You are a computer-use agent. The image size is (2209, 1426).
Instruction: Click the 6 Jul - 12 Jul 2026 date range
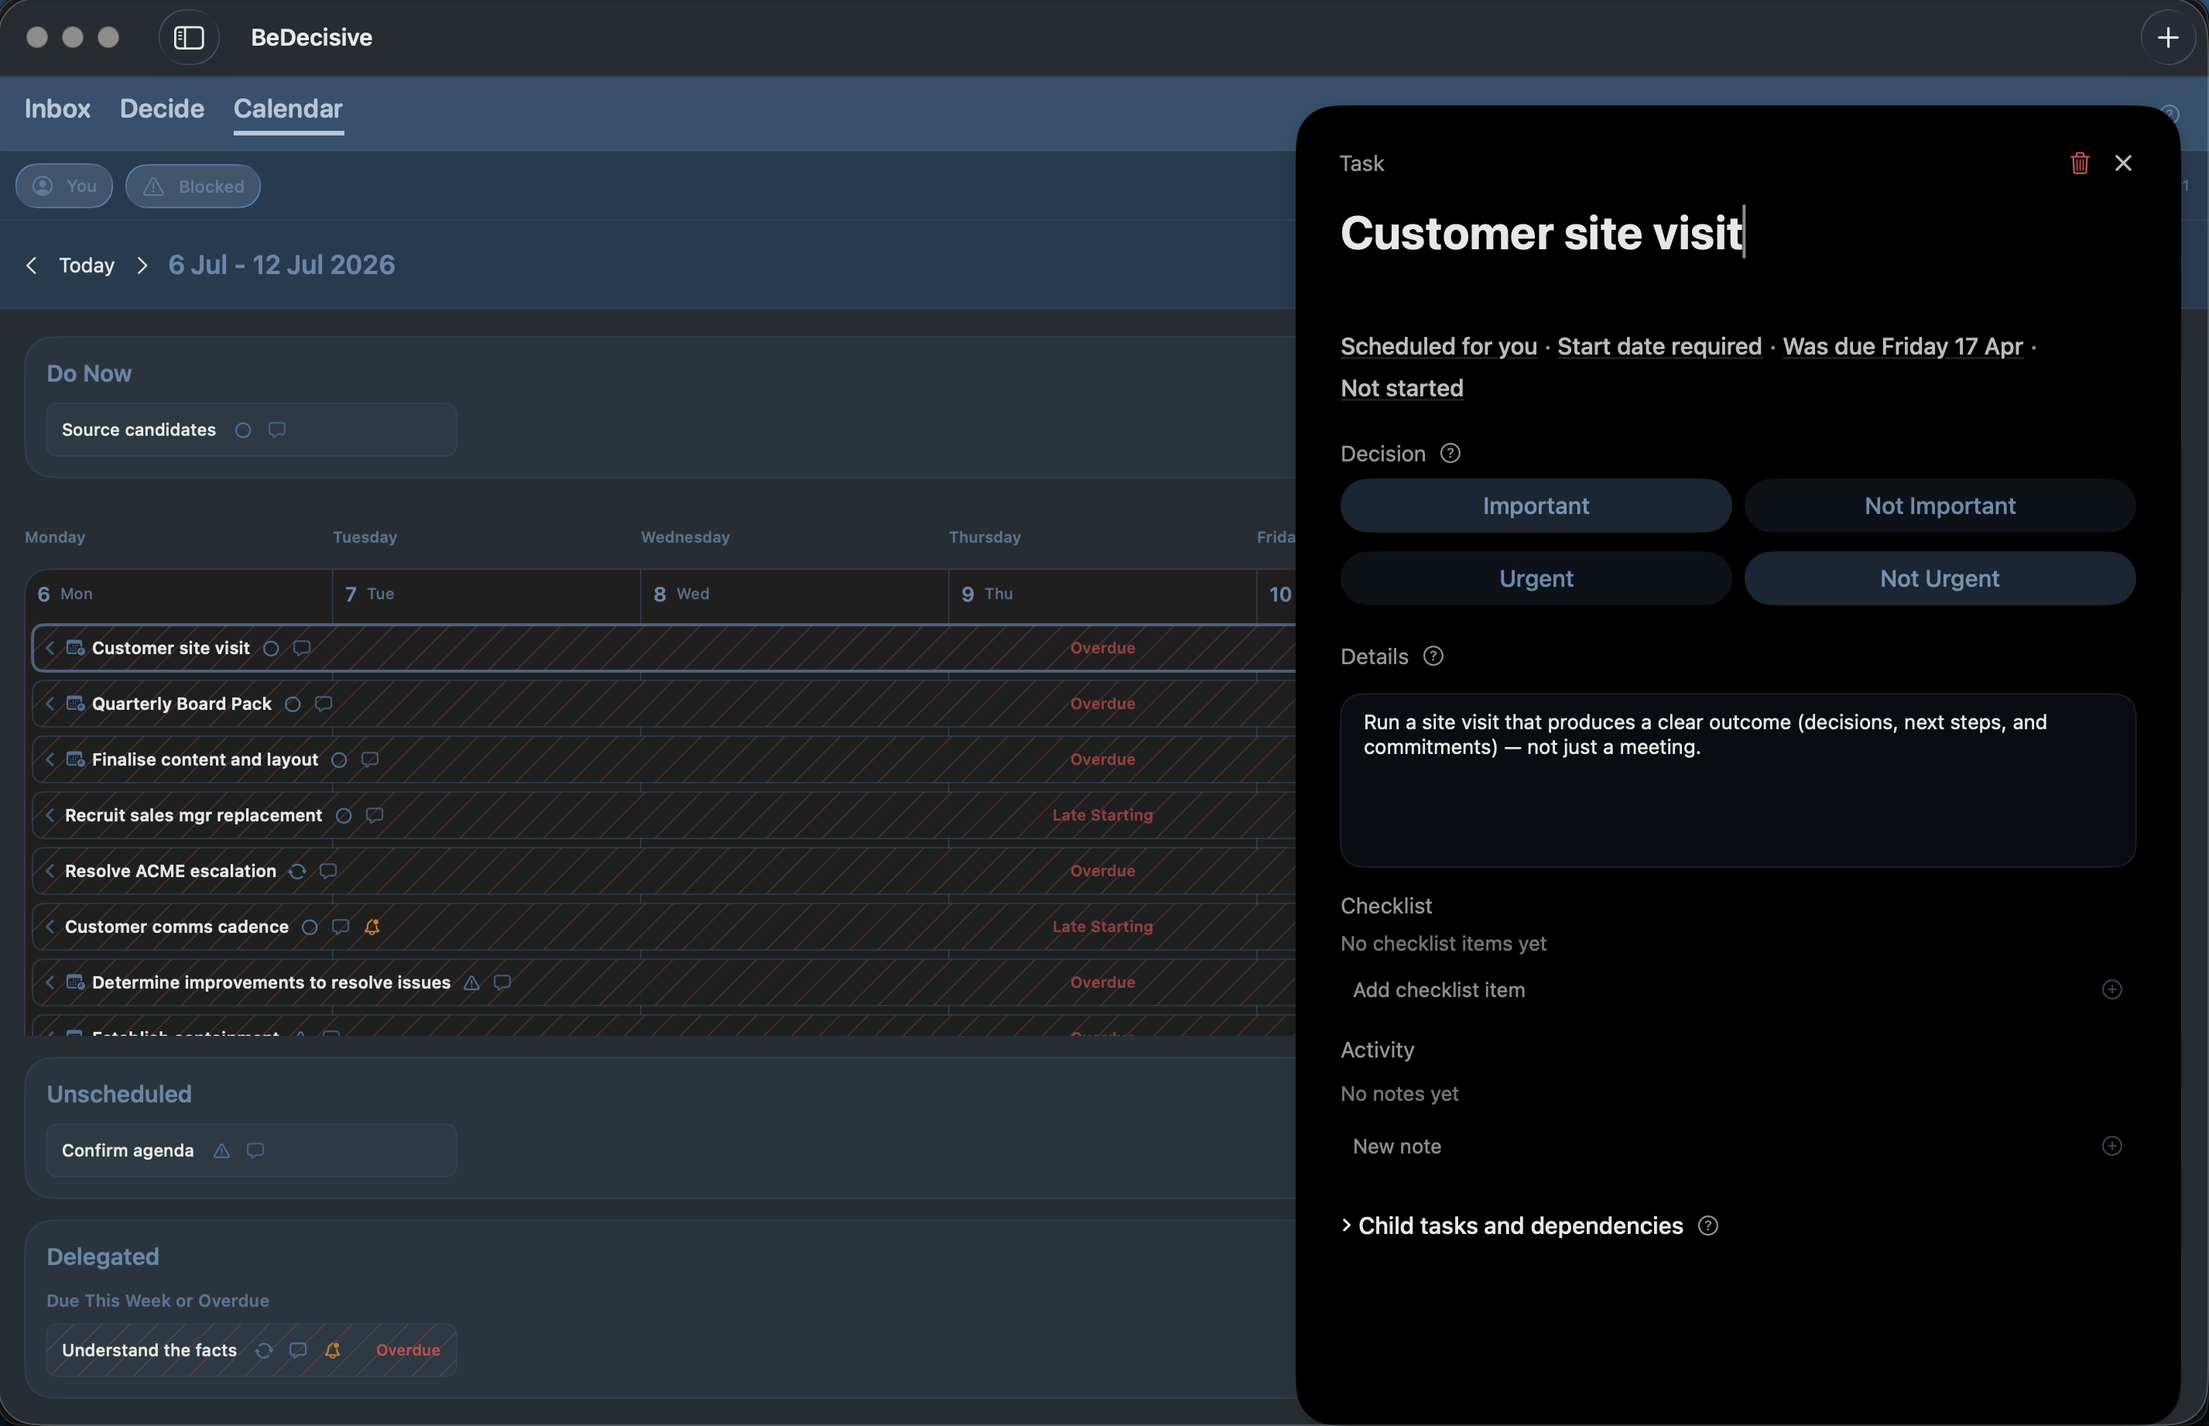tap(282, 266)
